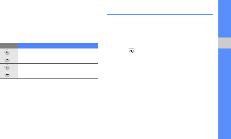Screen dimensions: 231x139
Task: Select the blank row next to play icon
Action: coord(58,60)
